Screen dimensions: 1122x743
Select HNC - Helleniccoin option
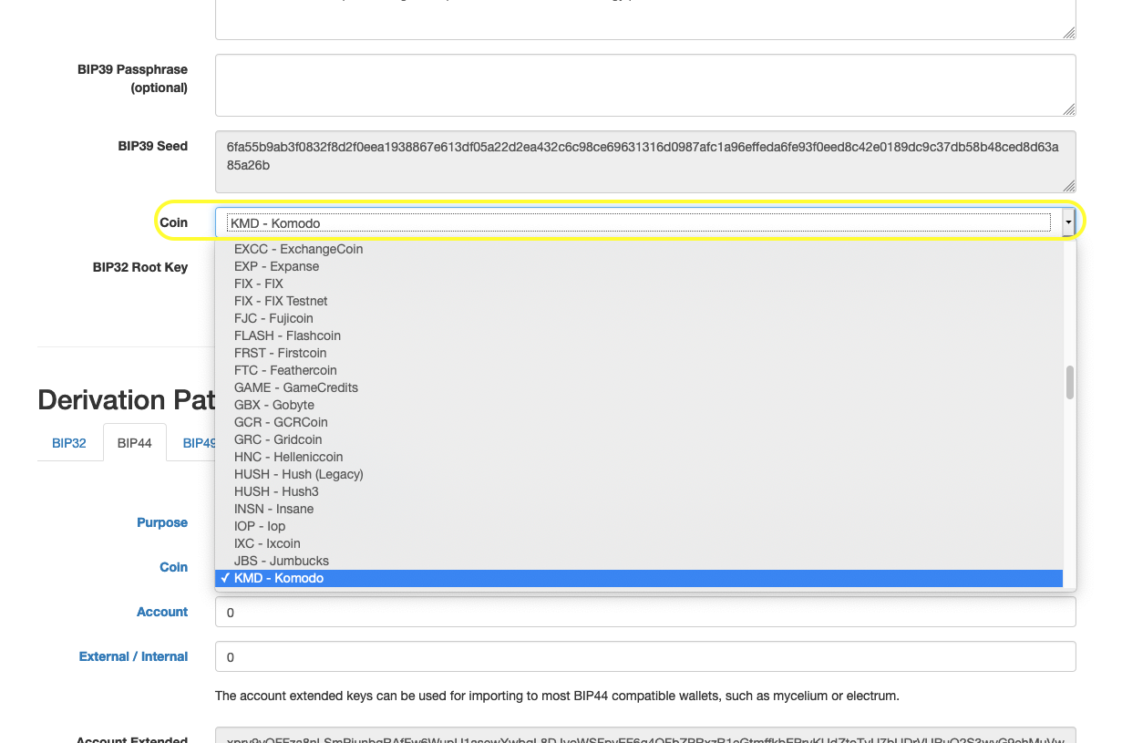[639, 457]
